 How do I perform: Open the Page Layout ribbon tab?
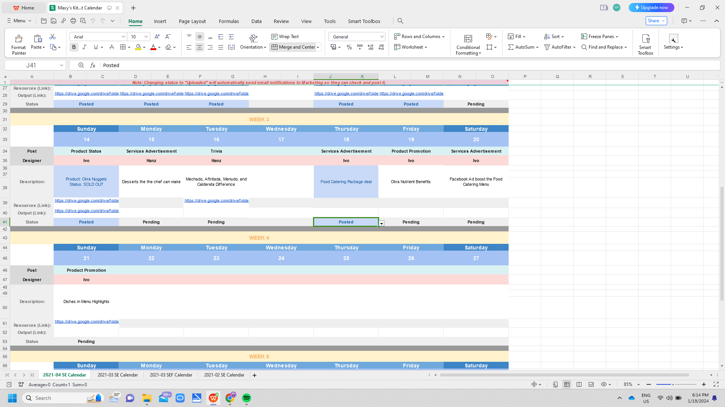point(192,21)
